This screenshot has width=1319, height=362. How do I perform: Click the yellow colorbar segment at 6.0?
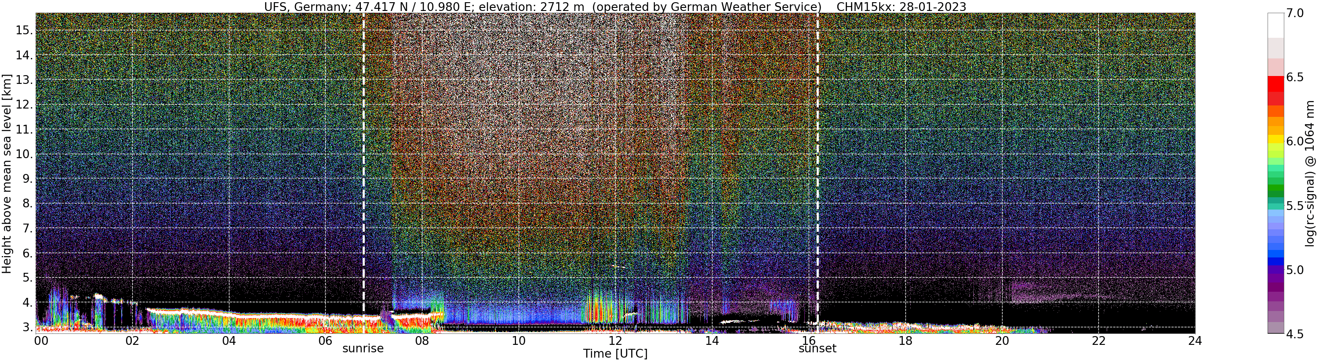tap(1275, 139)
